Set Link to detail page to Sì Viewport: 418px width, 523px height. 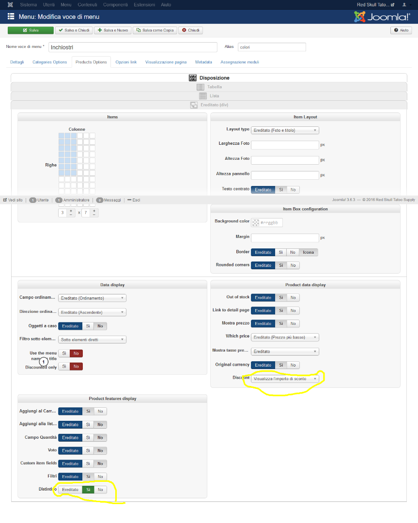281,311
